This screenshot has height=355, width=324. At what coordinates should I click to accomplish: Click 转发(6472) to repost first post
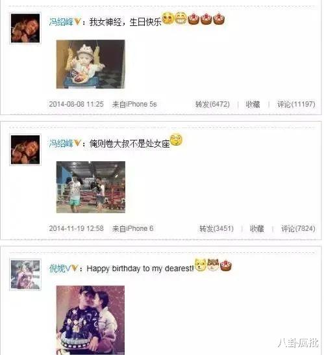coord(212,104)
